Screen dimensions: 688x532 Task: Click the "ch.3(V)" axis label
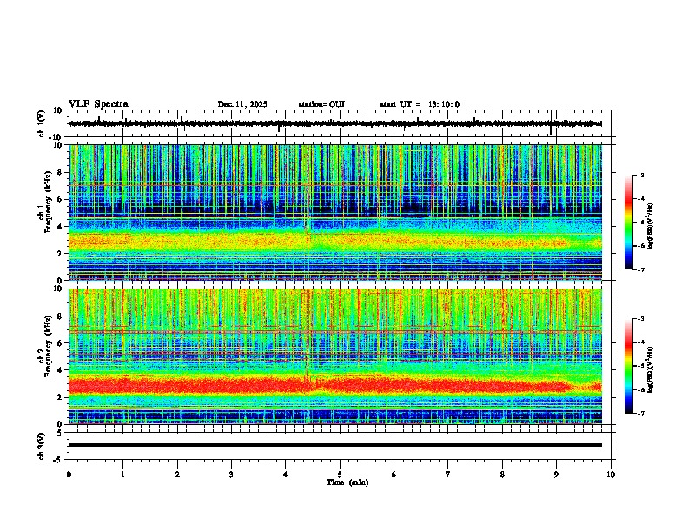[x=42, y=446]
